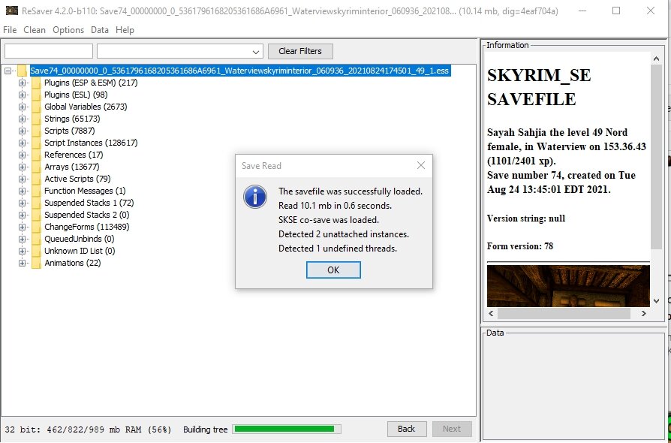This screenshot has height=443, width=671.
Task: Select the QueuedUnbinds (0) row
Action: (79, 239)
